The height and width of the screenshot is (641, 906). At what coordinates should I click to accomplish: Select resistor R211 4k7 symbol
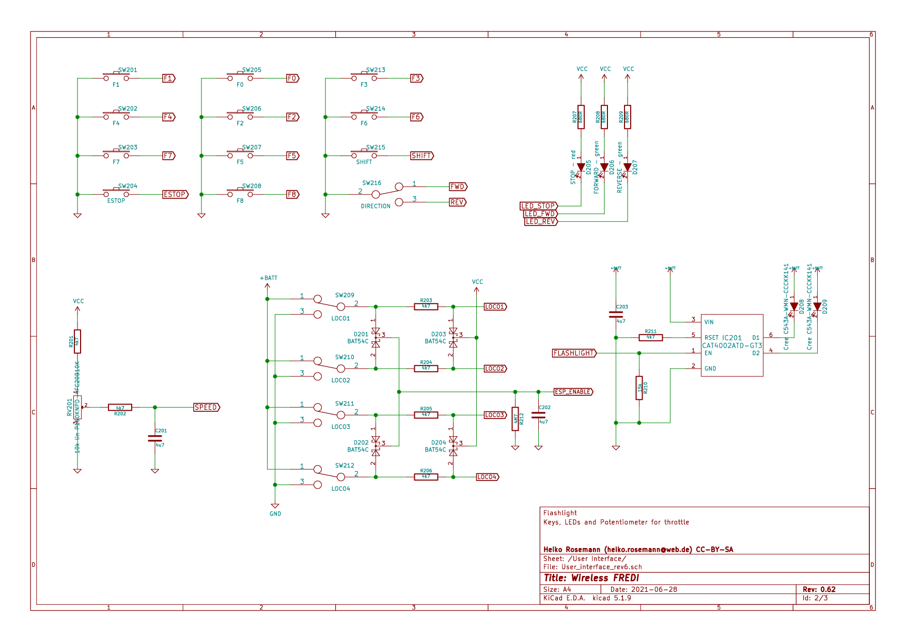click(x=651, y=338)
